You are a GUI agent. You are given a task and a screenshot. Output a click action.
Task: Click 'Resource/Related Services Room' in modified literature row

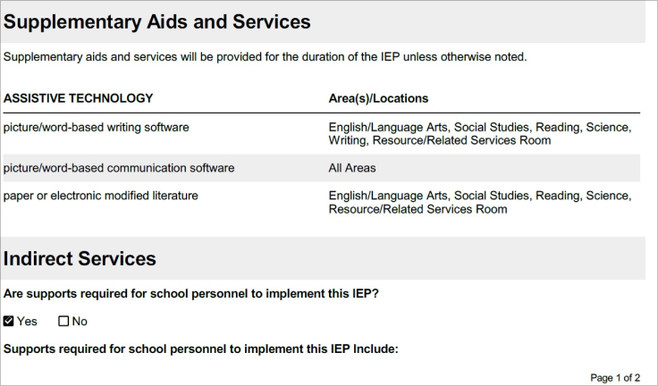tap(418, 210)
